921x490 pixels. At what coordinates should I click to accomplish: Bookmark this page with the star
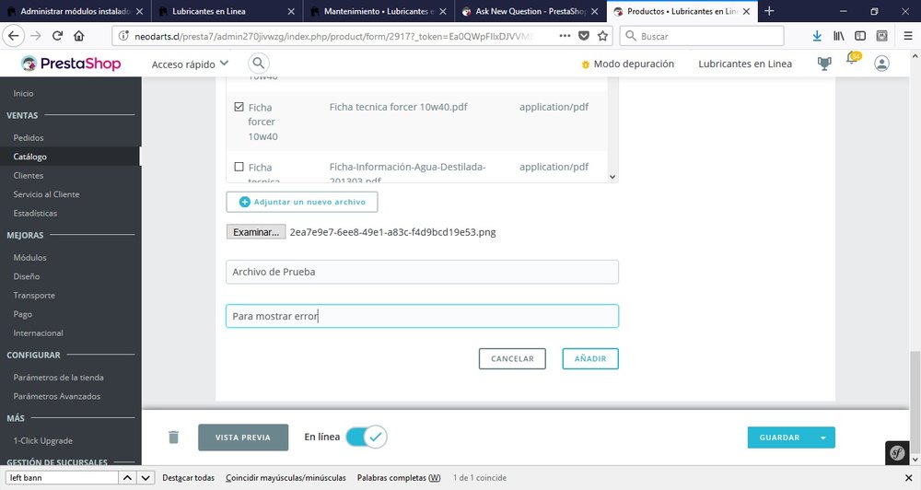click(602, 36)
